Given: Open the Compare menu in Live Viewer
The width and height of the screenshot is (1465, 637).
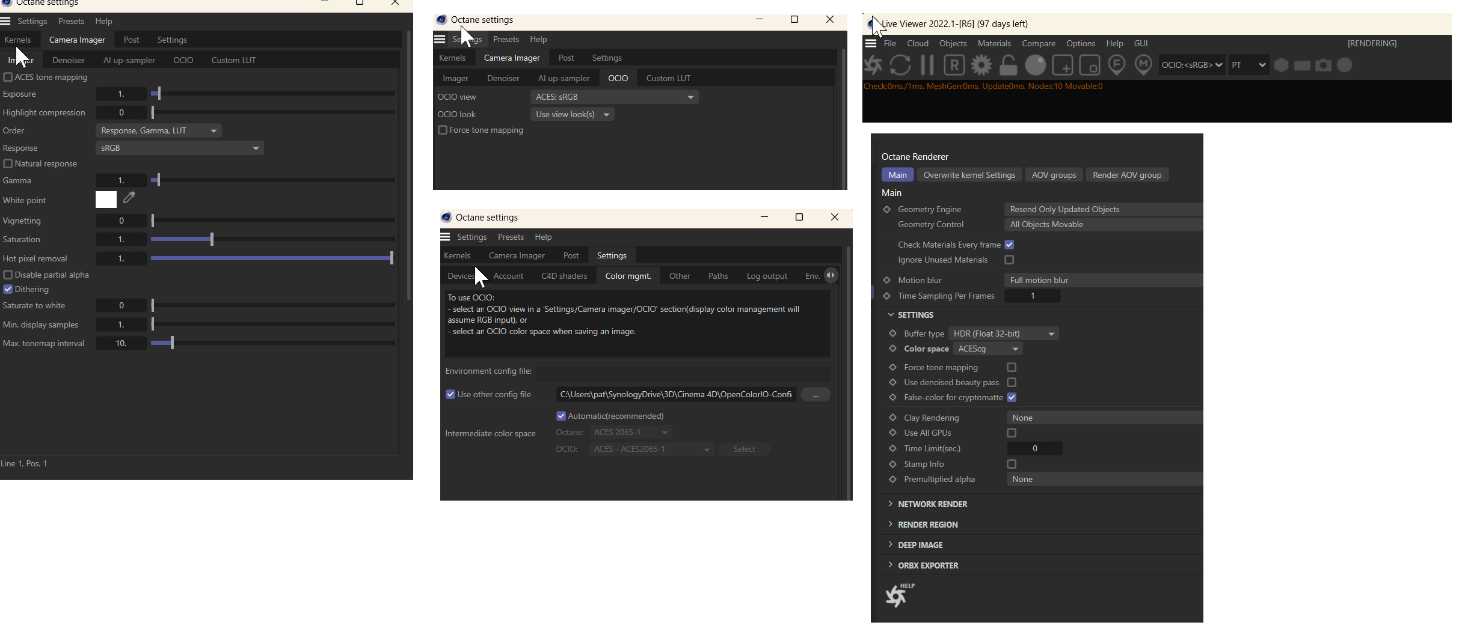Looking at the screenshot, I should (x=1039, y=43).
